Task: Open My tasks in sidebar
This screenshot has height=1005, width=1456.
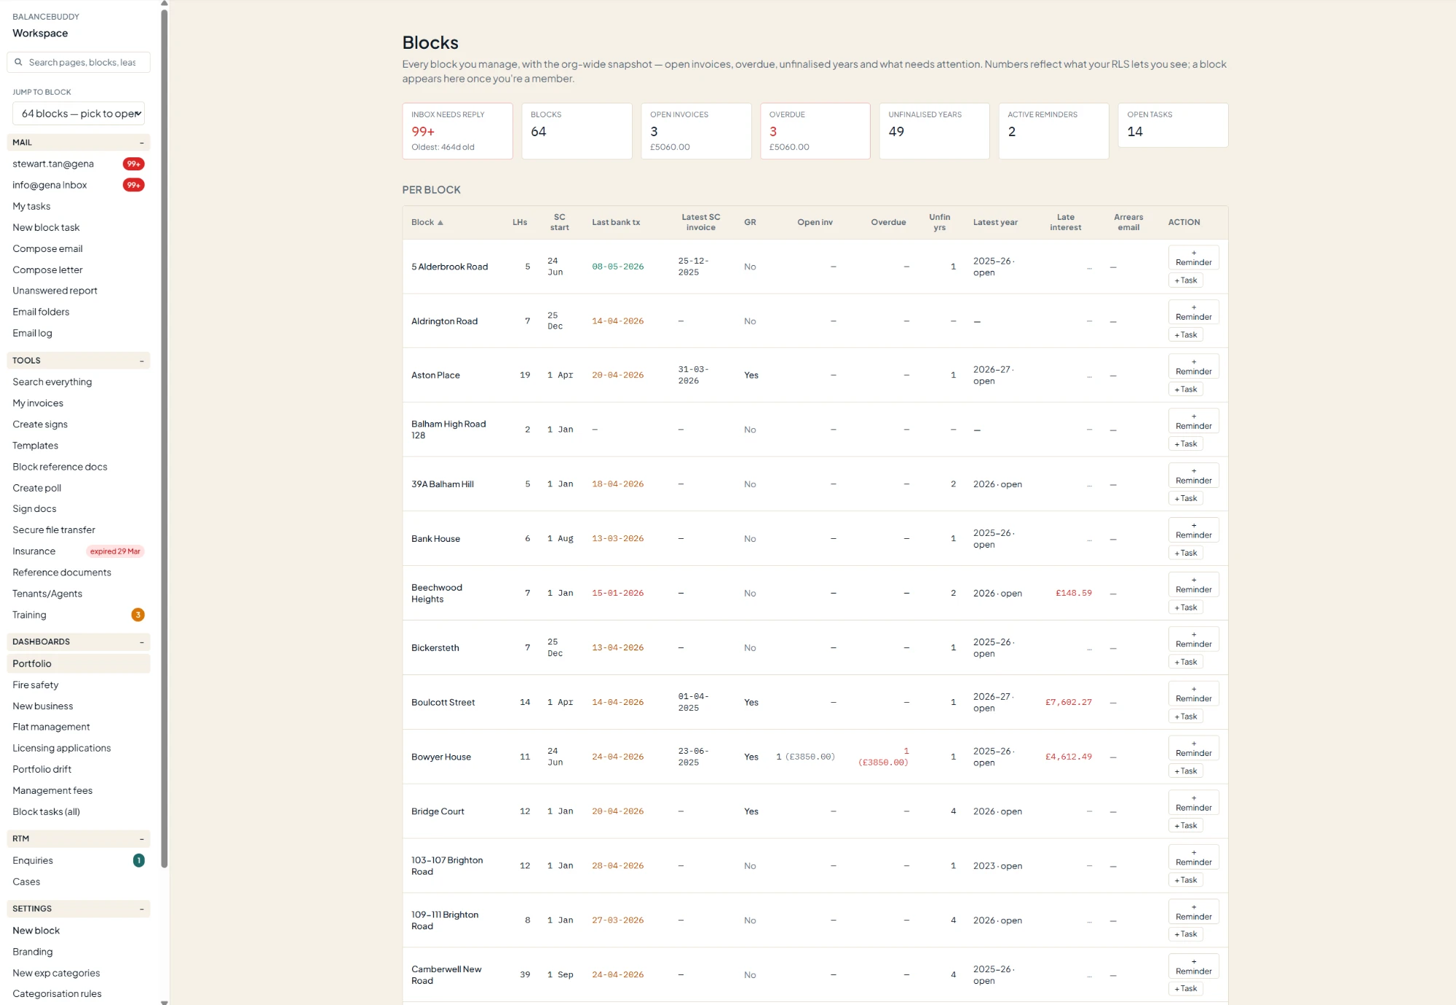Action: (x=31, y=206)
